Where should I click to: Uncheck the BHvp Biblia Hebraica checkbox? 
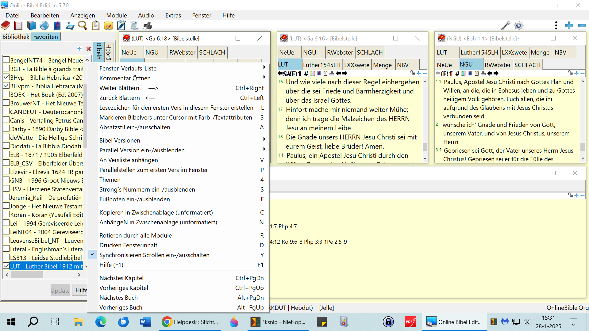pyautogui.click(x=6, y=77)
